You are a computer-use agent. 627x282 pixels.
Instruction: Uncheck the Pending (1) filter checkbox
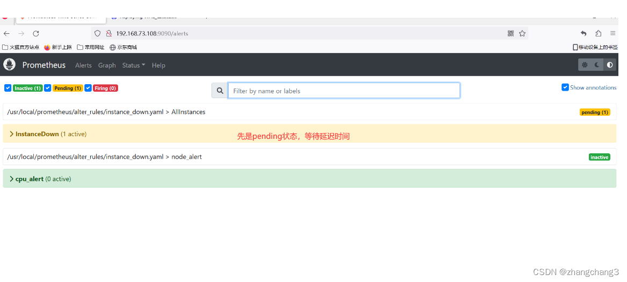[48, 88]
